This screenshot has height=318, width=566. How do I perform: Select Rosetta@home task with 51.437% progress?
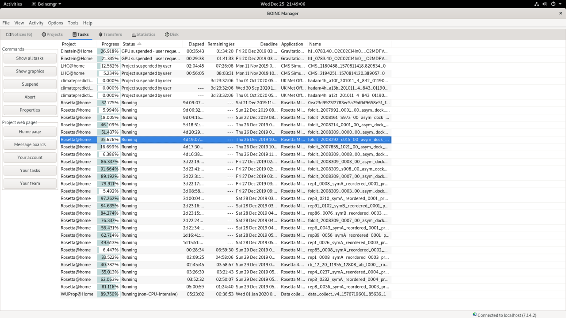226,132
